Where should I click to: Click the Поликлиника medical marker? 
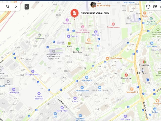(113, 24)
